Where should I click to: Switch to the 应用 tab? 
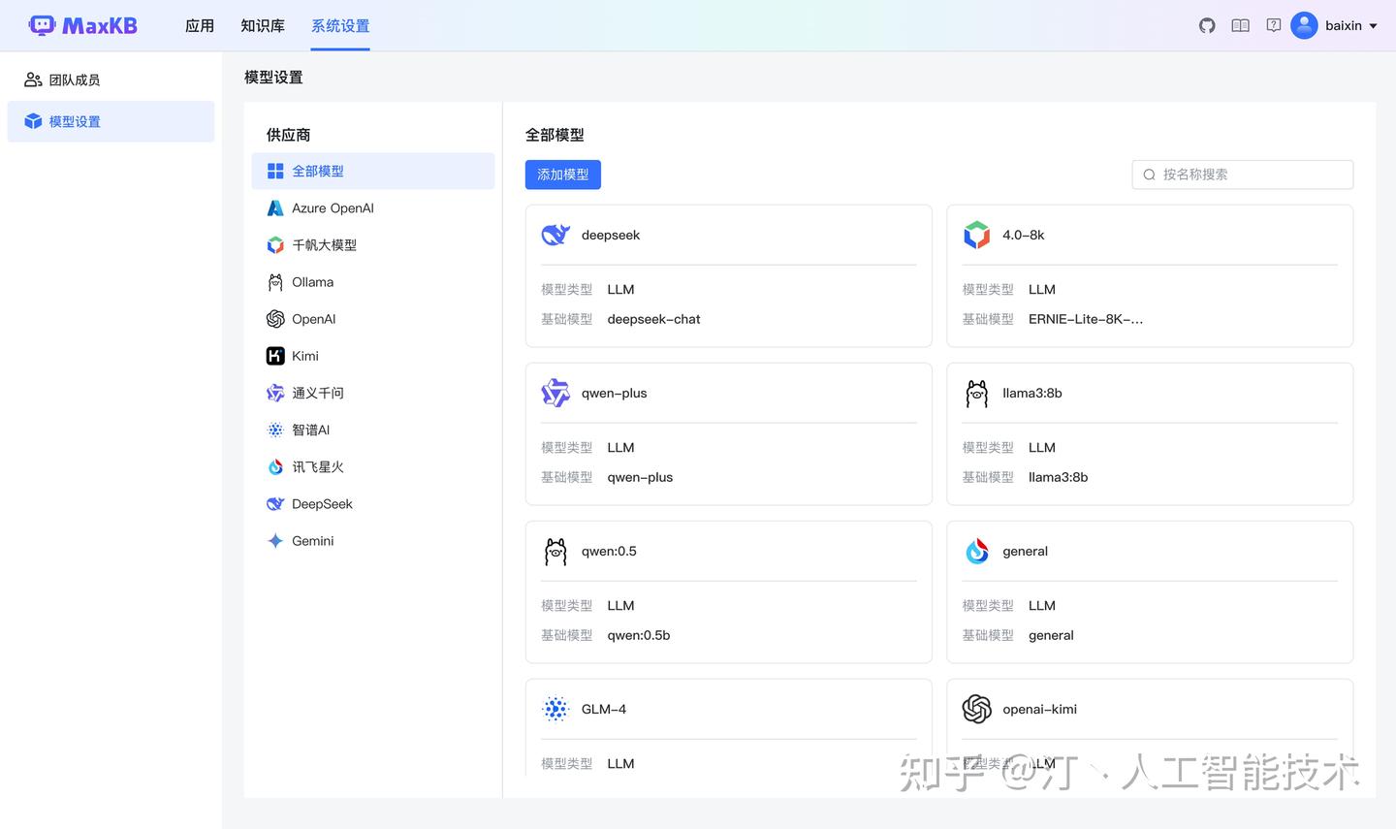pyautogui.click(x=200, y=25)
